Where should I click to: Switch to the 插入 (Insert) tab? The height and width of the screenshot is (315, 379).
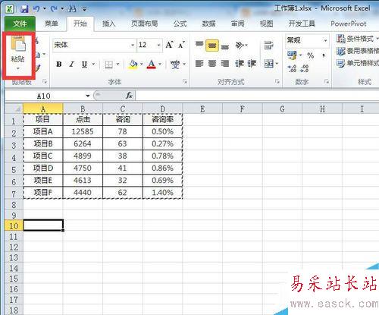[108, 24]
